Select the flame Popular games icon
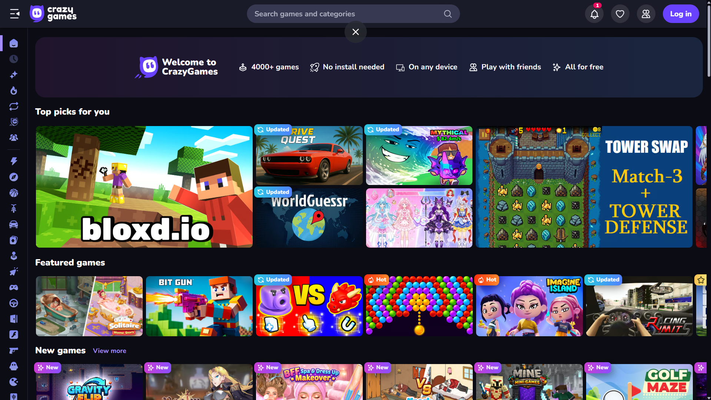Image resolution: width=711 pixels, height=400 pixels. tap(14, 91)
